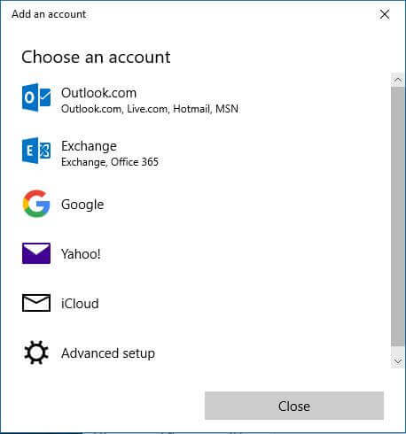Click the blue Outlook.com logo icon
Viewport: 406px width, 434px height.
pos(36,97)
